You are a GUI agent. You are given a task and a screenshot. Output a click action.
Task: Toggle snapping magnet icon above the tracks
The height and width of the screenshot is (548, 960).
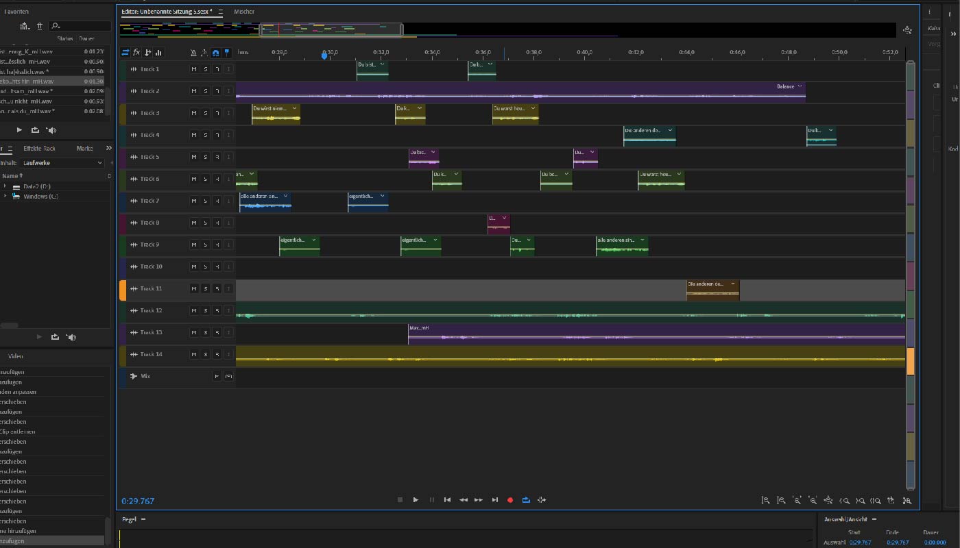tap(215, 53)
